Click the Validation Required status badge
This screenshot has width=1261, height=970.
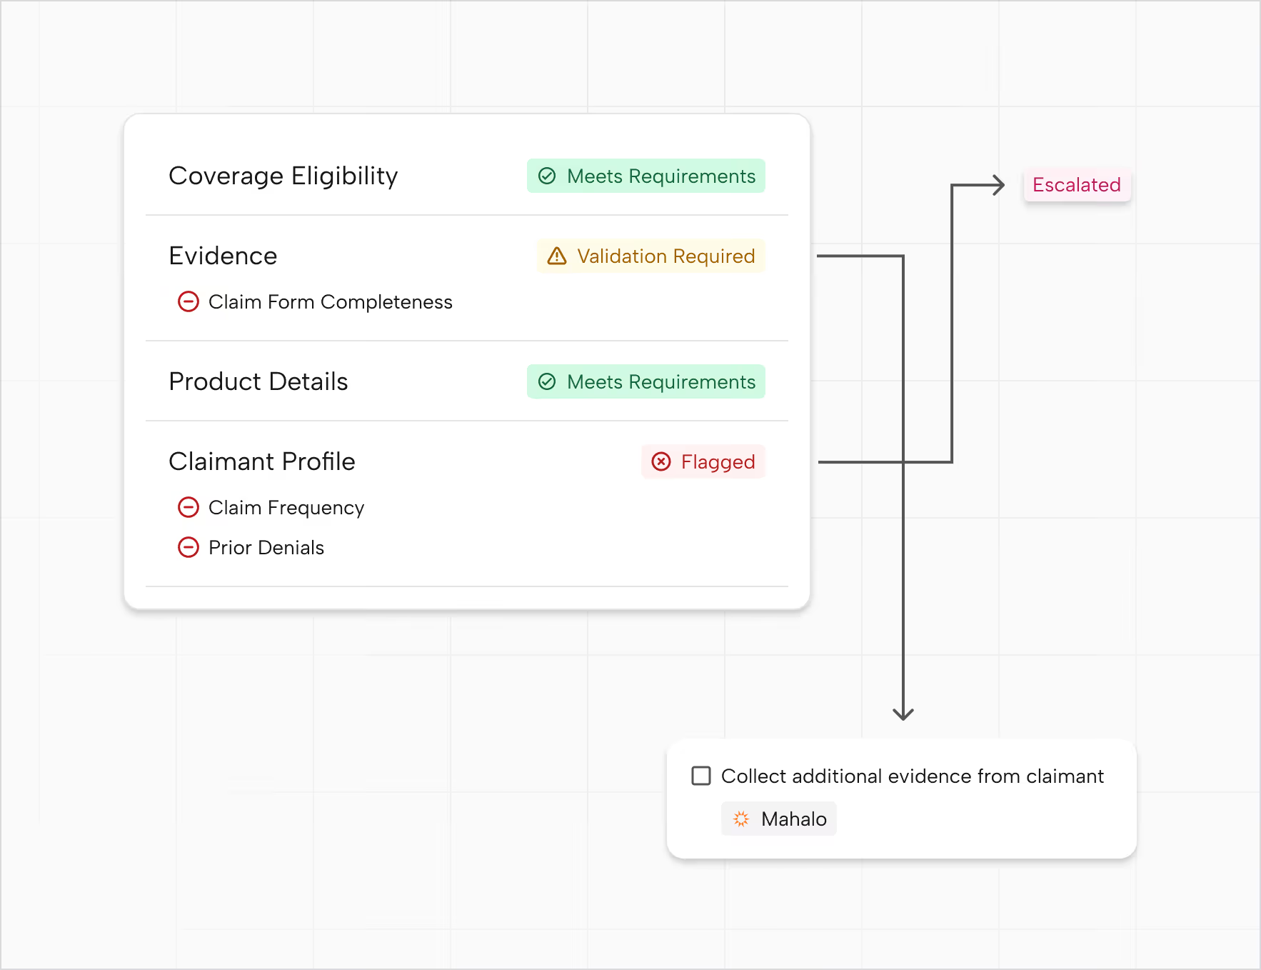coord(650,256)
